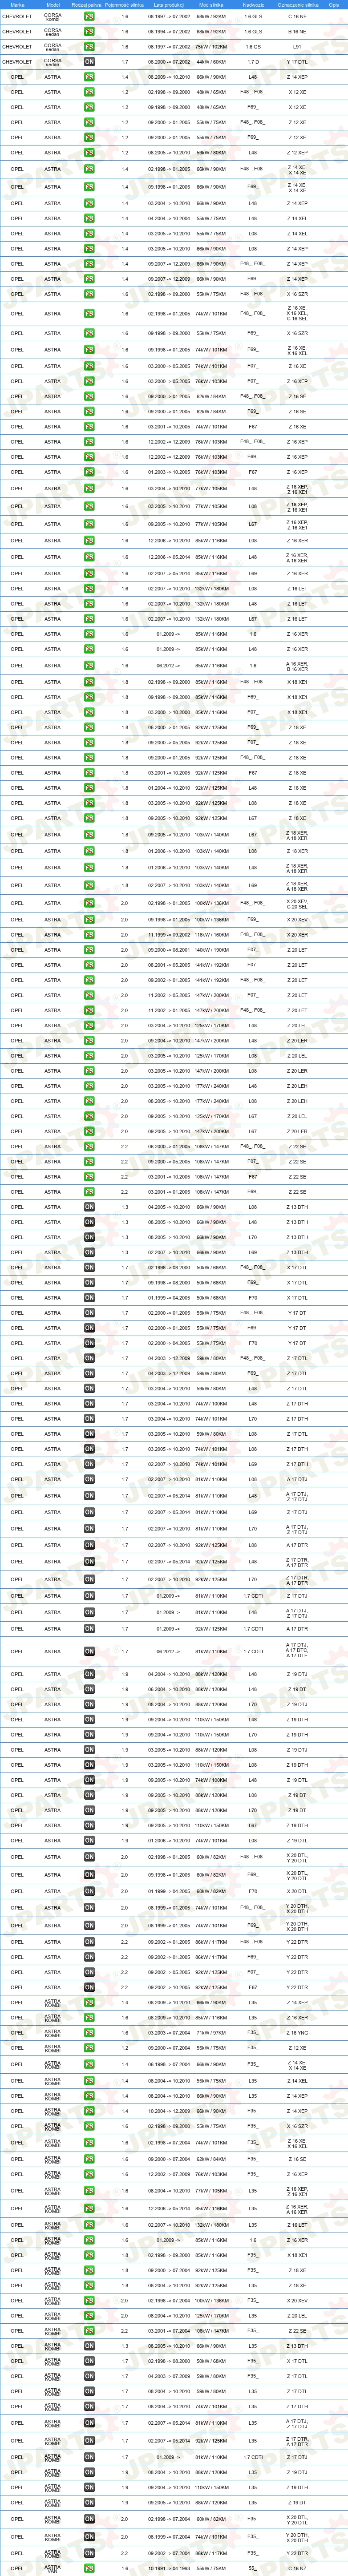Click the Pojemność silnika column header
Viewport: 348px width, 2576px height.
[125, 5]
